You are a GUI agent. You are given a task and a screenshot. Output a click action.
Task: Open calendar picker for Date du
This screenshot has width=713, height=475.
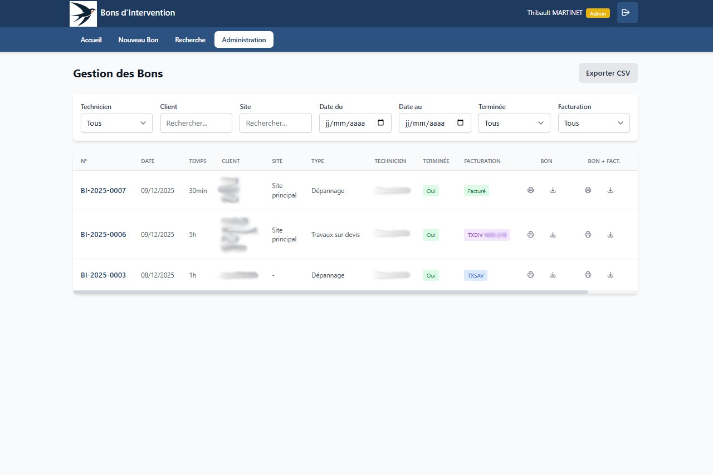(x=381, y=123)
